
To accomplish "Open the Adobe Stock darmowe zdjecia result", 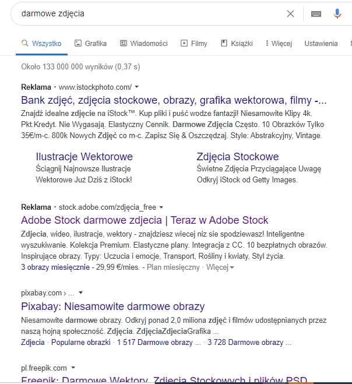I will pos(145,220).
